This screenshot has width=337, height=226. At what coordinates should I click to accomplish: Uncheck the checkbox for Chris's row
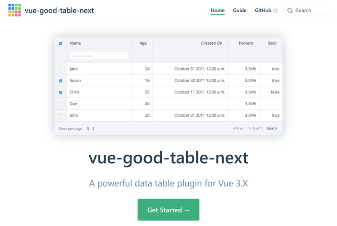(x=61, y=92)
